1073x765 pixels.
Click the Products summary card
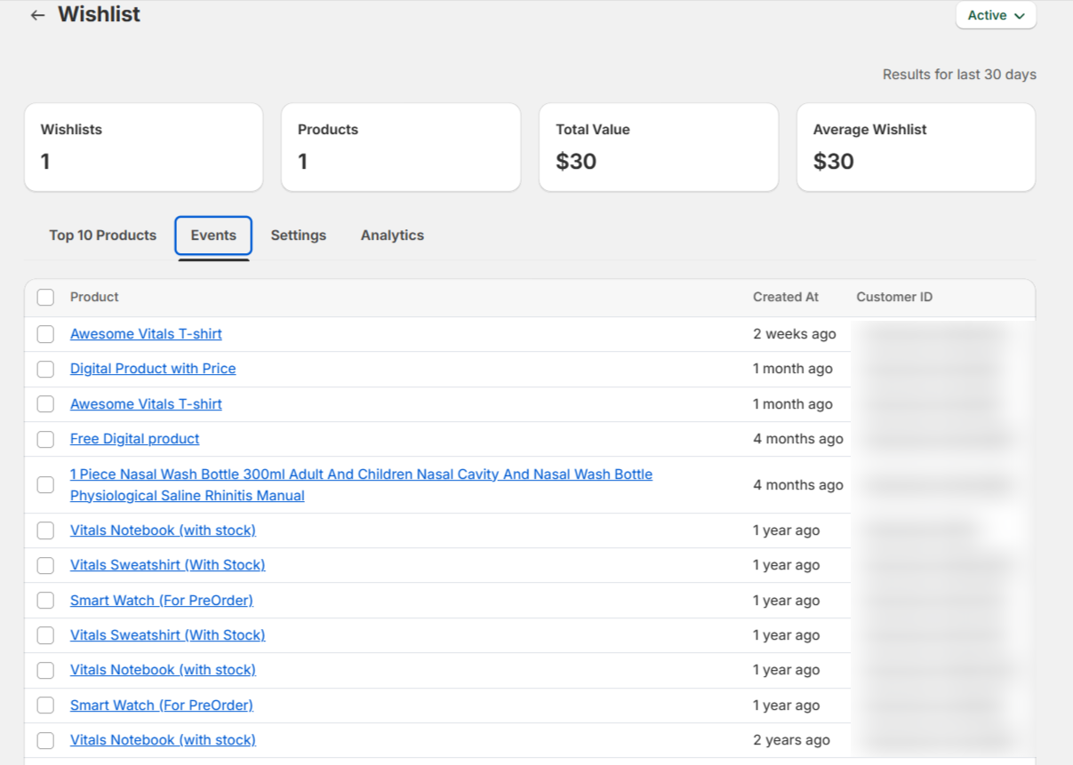(401, 147)
